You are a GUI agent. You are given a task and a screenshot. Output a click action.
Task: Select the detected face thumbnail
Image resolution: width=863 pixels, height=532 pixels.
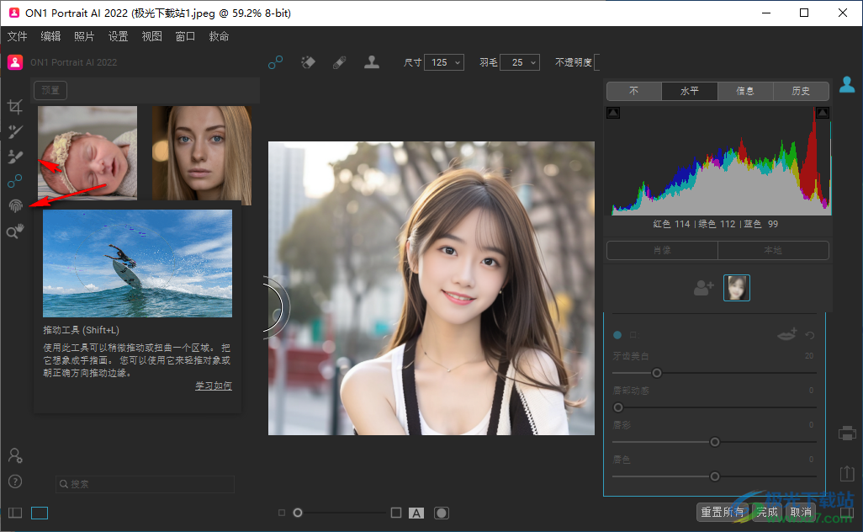pos(737,288)
